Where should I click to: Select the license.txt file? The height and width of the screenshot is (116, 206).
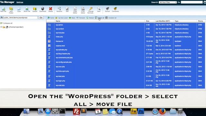tap(126, 41)
